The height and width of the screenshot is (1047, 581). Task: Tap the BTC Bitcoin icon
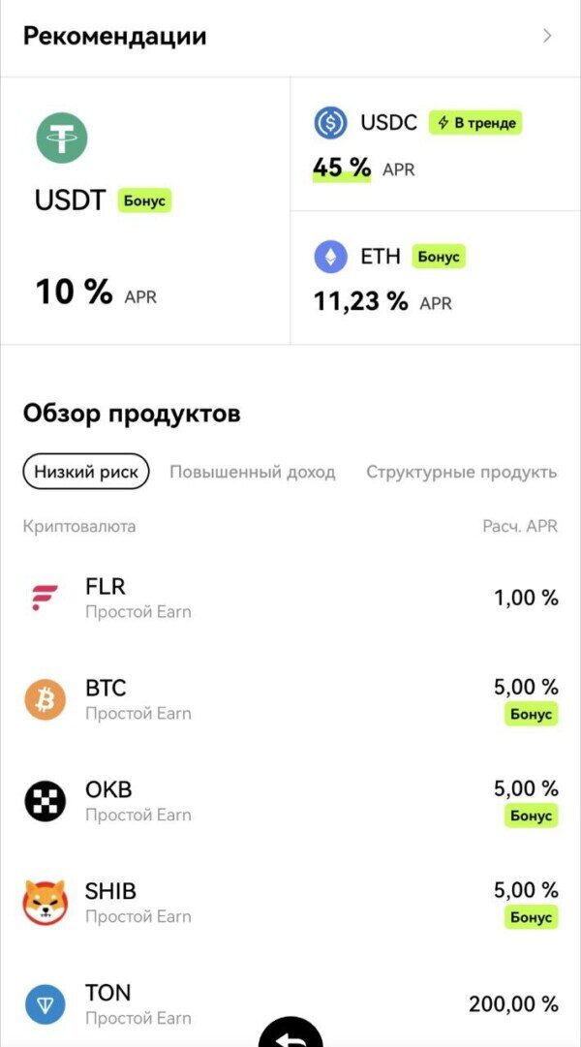click(x=45, y=699)
